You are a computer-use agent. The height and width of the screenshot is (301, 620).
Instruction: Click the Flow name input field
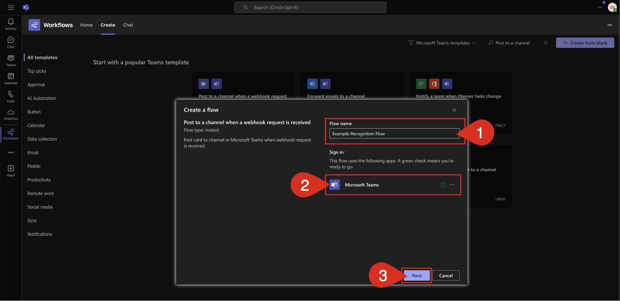click(394, 134)
